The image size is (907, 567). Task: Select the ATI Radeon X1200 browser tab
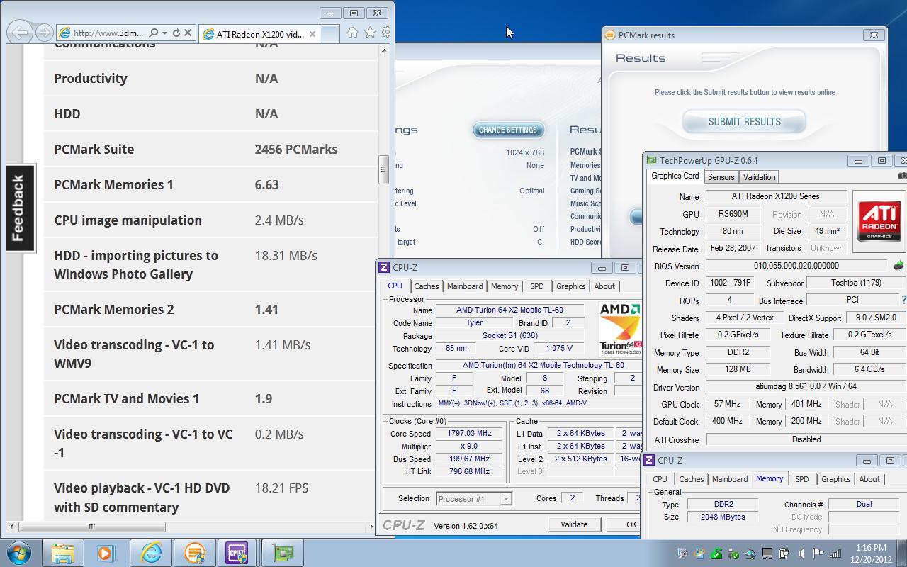(x=259, y=33)
